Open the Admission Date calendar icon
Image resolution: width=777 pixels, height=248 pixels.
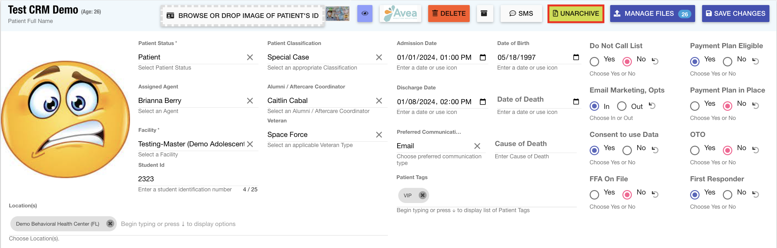(483, 57)
